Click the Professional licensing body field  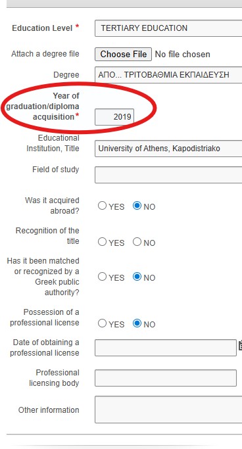(166, 378)
